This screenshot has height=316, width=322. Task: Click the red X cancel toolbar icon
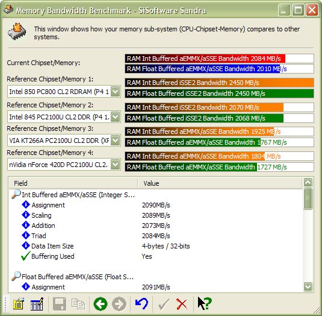(182, 304)
